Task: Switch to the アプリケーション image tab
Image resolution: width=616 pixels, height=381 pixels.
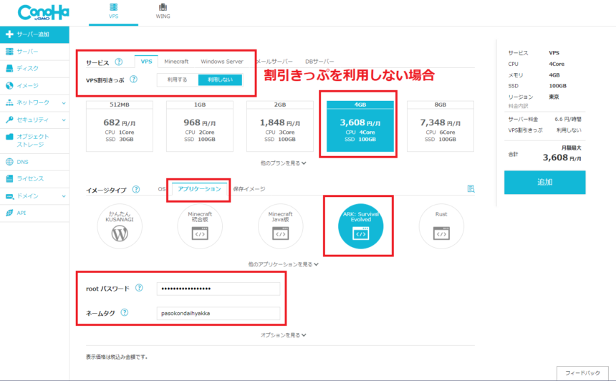Action: point(199,189)
